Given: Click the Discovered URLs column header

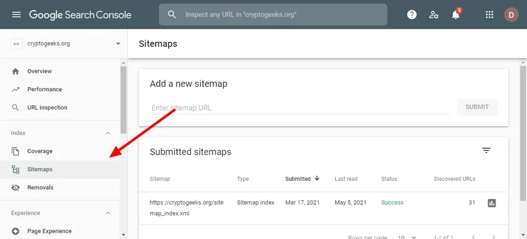Looking at the screenshot, I should [x=455, y=179].
